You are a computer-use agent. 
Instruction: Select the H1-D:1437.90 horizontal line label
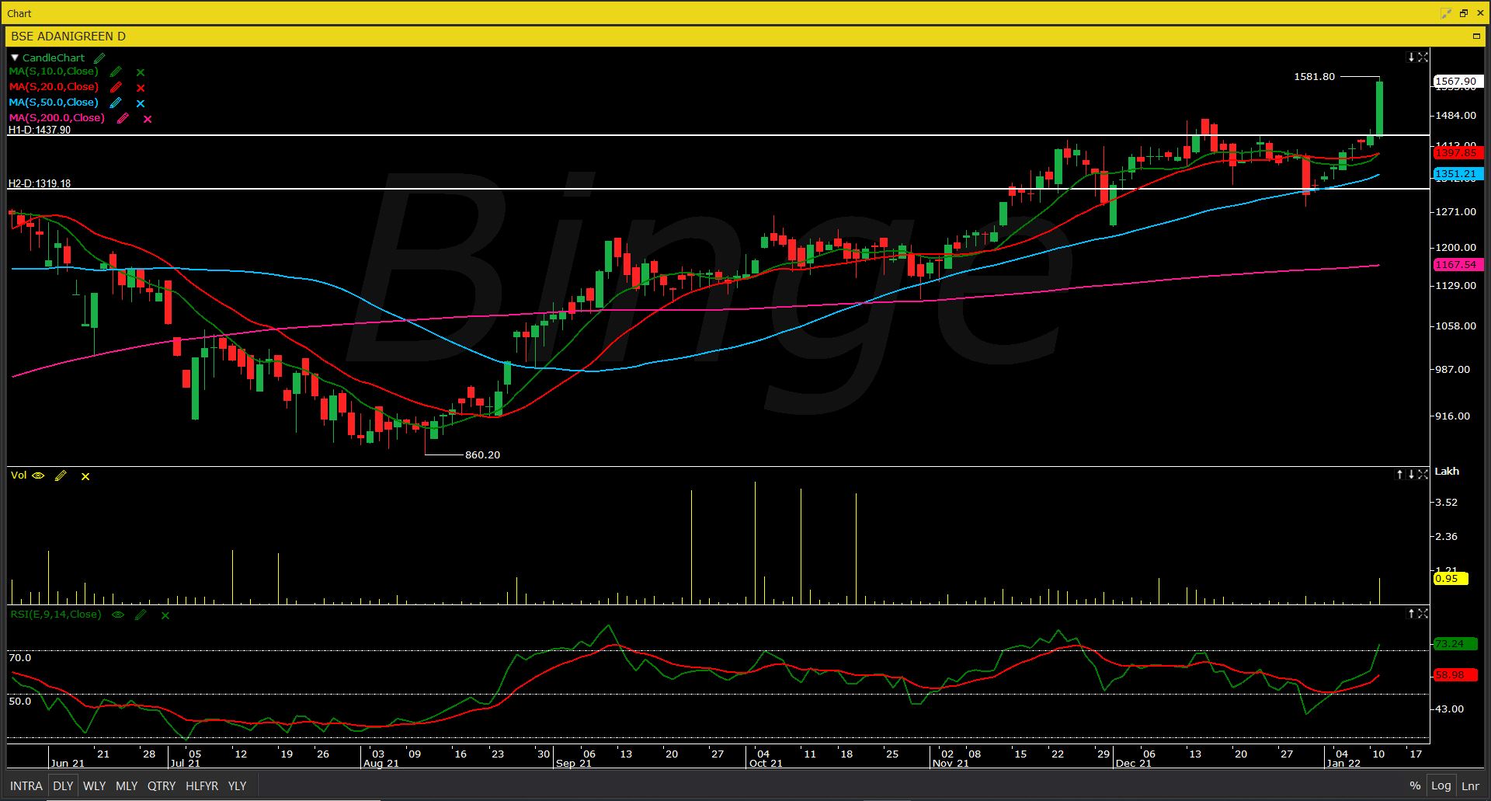[x=40, y=130]
